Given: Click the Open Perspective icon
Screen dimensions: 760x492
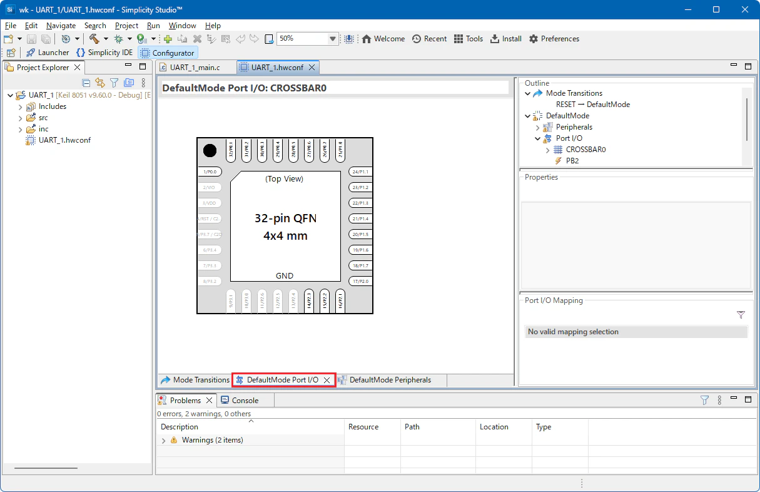Looking at the screenshot, I should (x=11, y=53).
